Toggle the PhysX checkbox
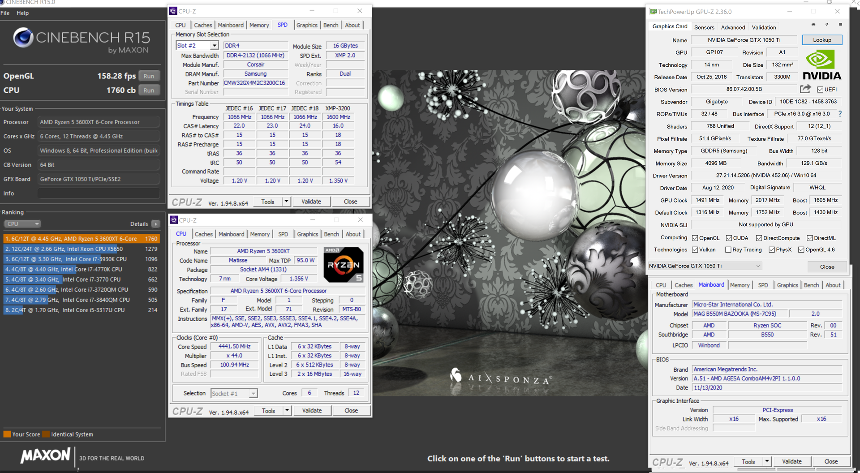The height and width of the screenshot is (473, 860). coord(772,249)
